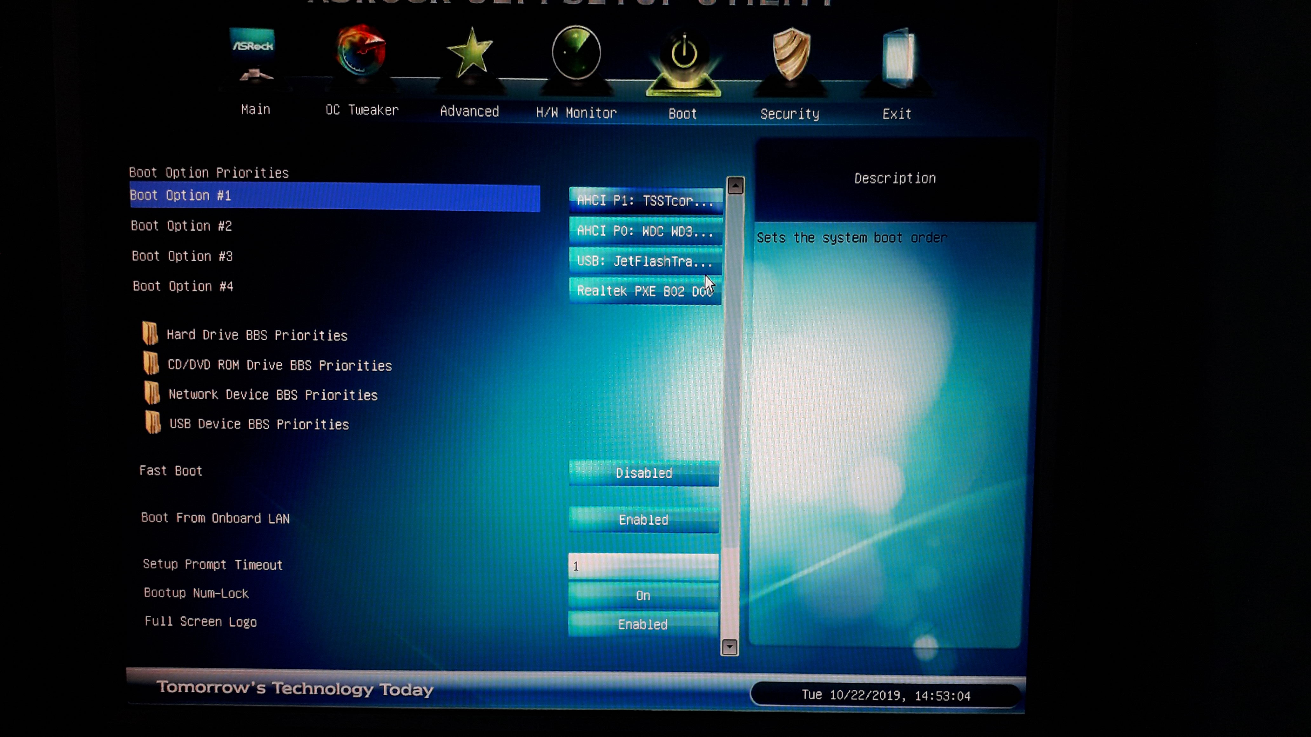This screenshot has height=737, width=1311.
Task: Open Boot Option #1 AHCI P1 TSSTcorp dropdown
Action: coord(645,201)
